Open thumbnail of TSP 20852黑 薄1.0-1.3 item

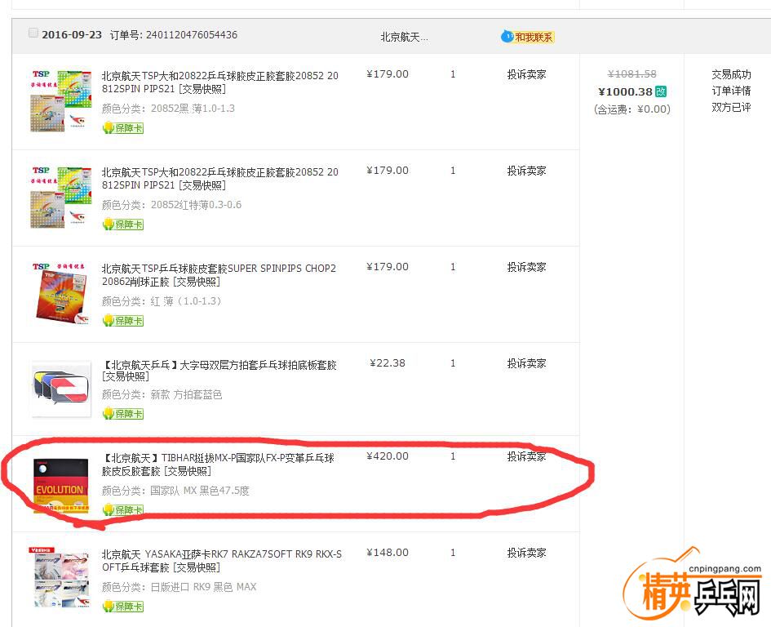coord(61,101)
